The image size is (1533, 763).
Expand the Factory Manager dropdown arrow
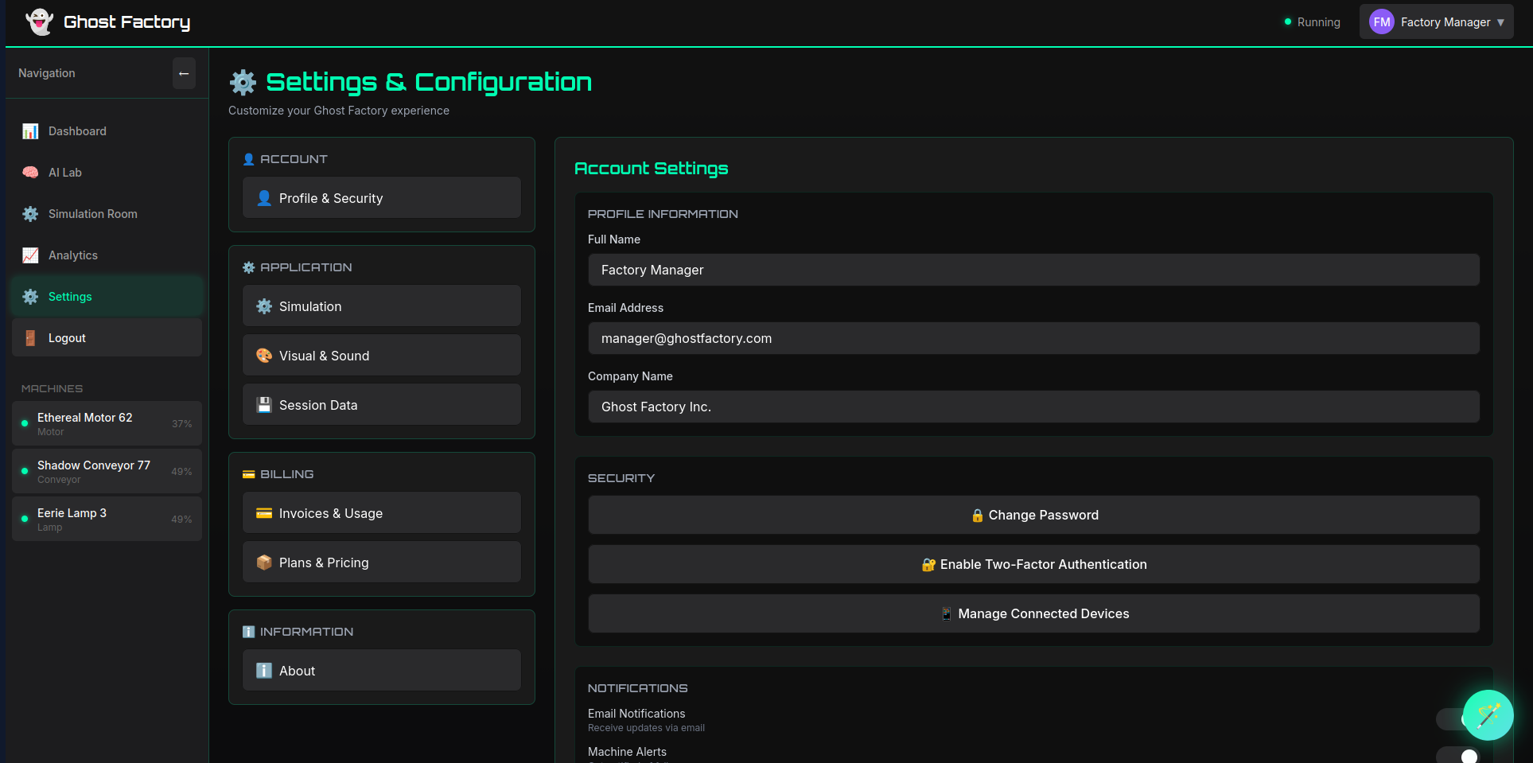[x=1500, y=22]
